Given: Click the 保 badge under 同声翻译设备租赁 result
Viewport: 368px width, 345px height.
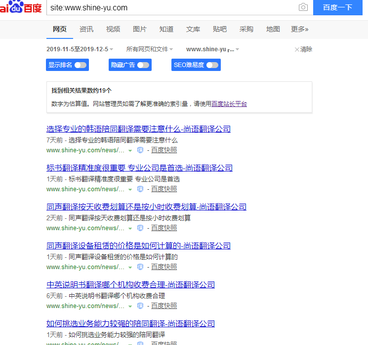Looking at the screenshot, I should tap(140, 267).
